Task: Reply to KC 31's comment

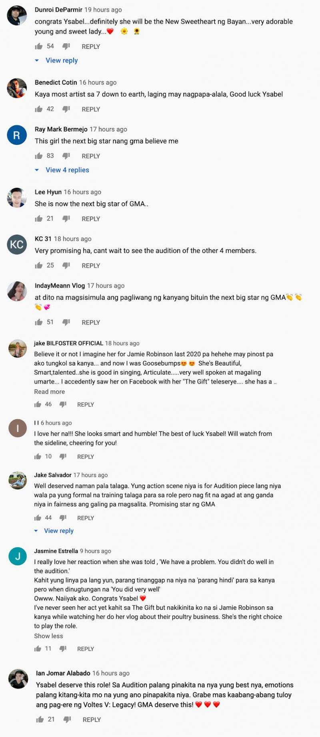Action: 91,266
